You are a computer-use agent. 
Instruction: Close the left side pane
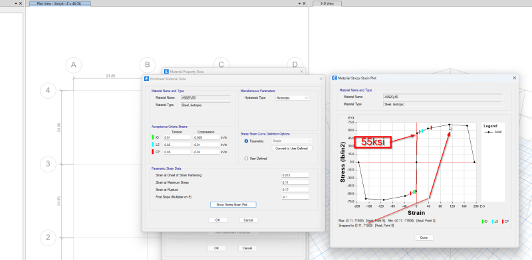(x=21, y=3)
